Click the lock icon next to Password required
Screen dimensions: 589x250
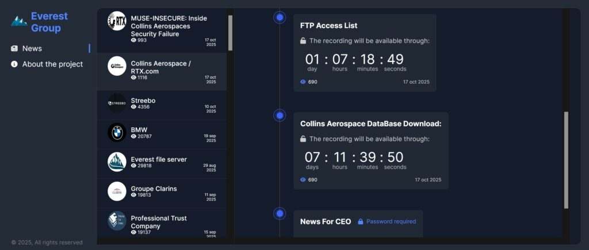click(361, 221)
